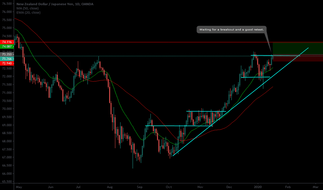Click the 65.500 tick on the price axis
Screen dimensions: 323x190
[7, 181]
